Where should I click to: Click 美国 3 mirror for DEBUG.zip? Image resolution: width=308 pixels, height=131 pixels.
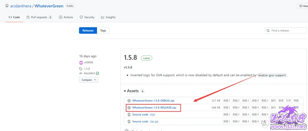point(246,100)
